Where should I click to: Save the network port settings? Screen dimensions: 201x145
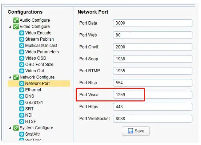pos(136,131)
